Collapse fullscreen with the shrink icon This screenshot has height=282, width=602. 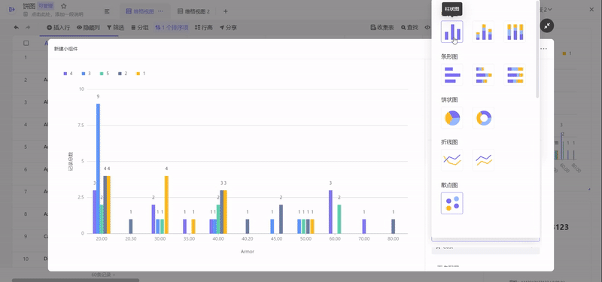tap(547, 26)
